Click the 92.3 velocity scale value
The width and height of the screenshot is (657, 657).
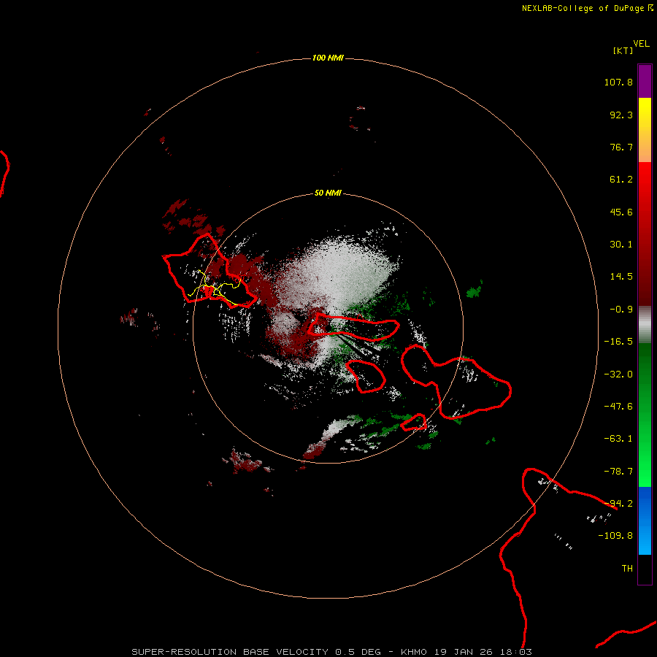tap(621, 115)
